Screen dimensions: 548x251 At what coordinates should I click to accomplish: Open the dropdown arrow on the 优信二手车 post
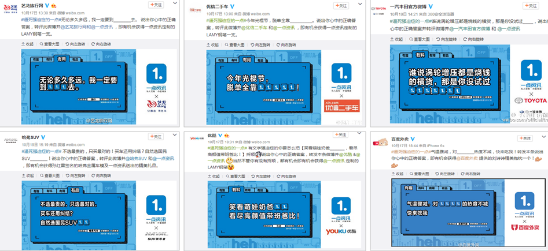[359, 3]
